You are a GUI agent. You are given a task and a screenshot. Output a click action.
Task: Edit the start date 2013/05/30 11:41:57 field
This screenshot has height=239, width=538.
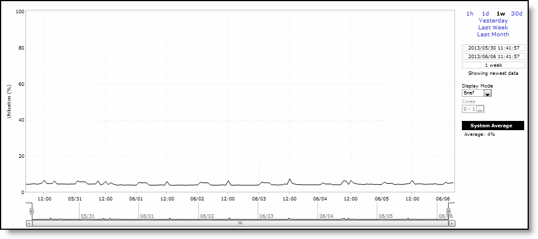[x=494, y=48]
